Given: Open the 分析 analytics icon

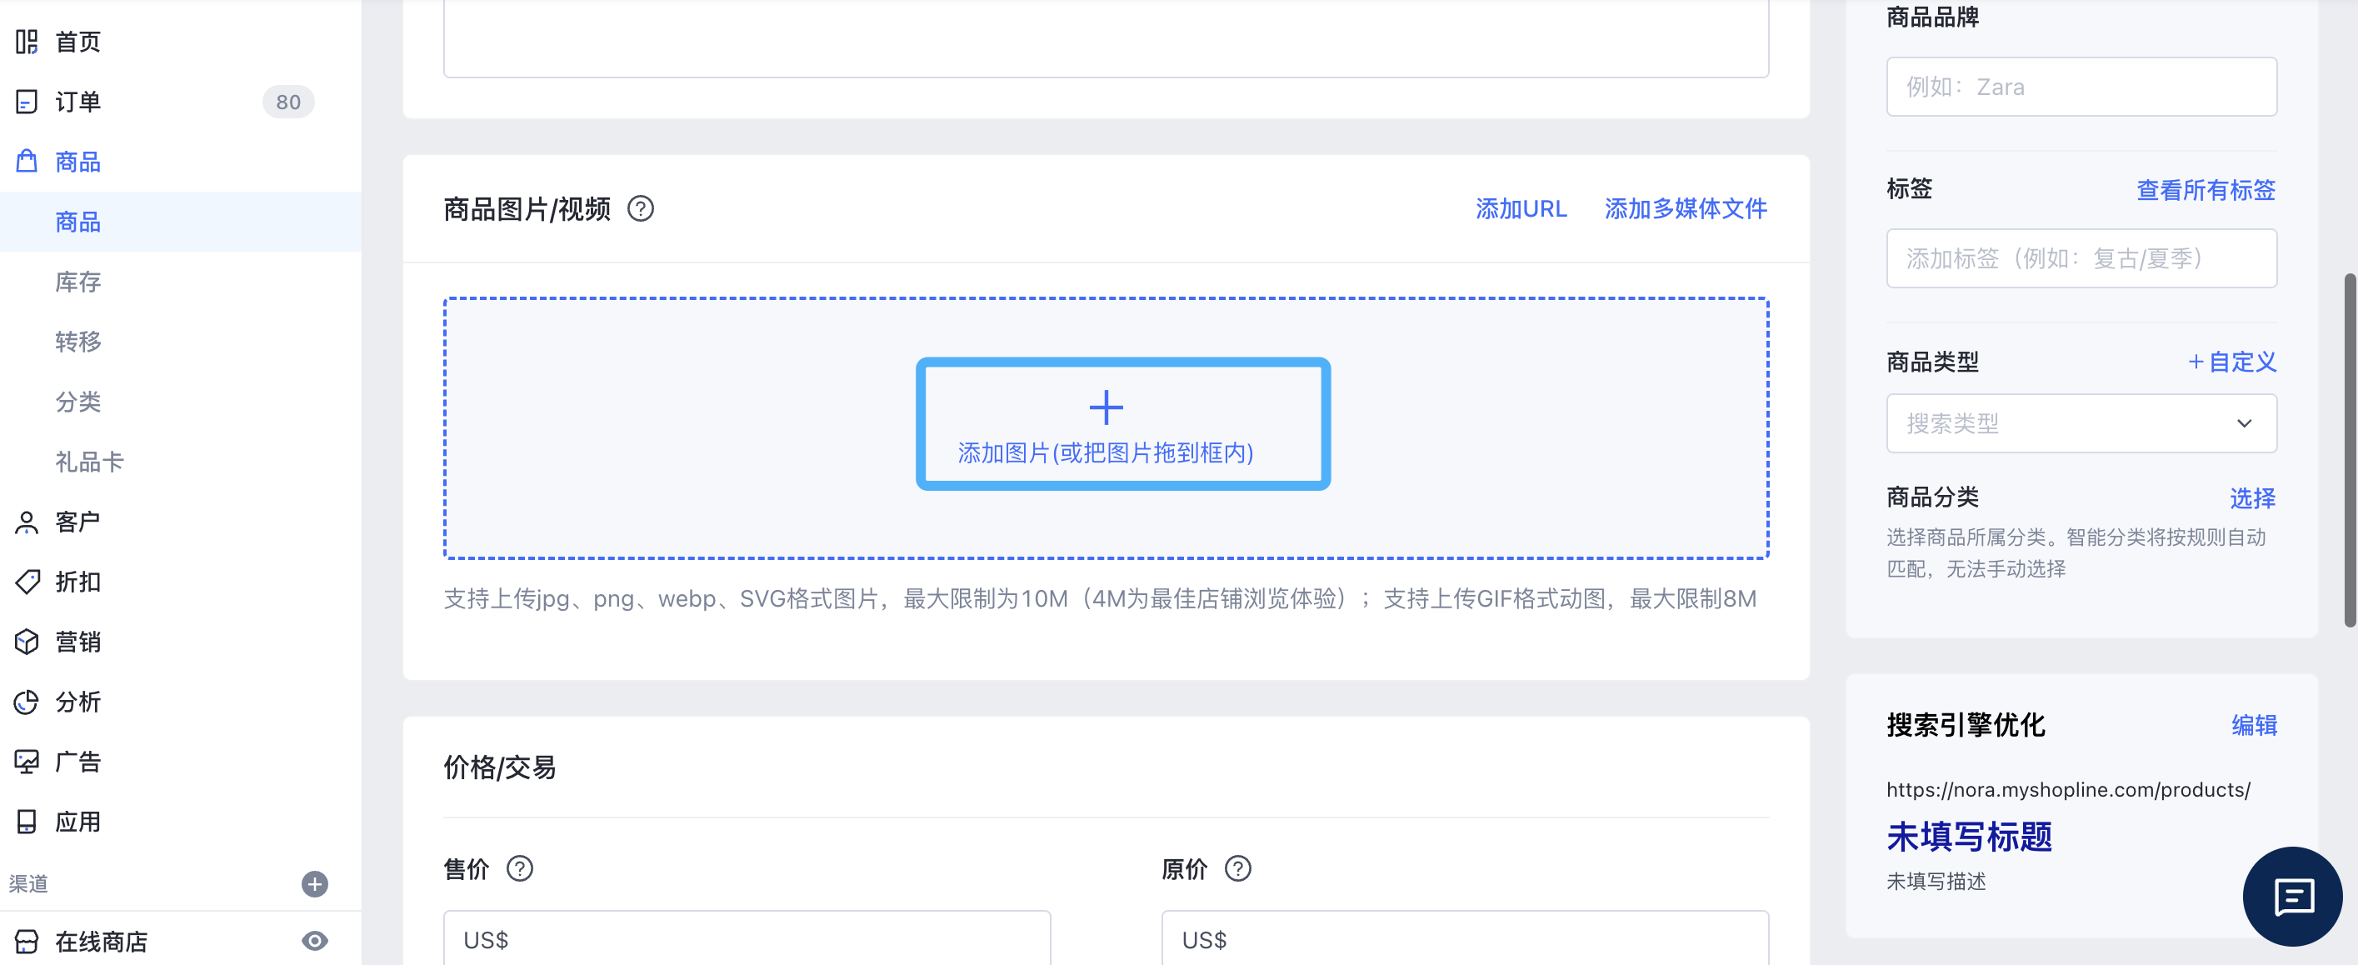Looking at the screenshot, I should (27, 702).
